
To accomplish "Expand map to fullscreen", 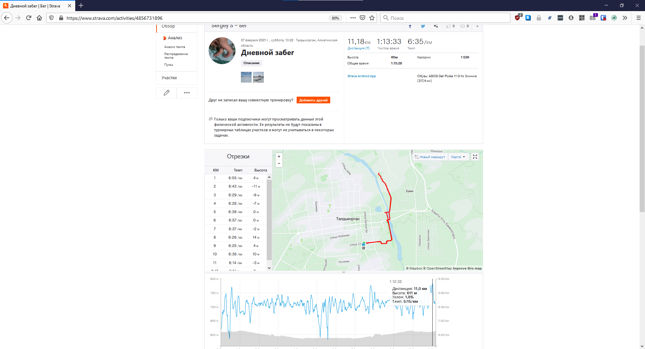I will tap(475, 157).
